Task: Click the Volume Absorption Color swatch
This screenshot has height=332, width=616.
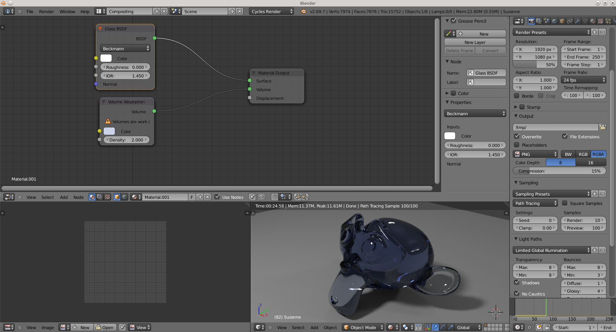Action: [x=109, y=131]
